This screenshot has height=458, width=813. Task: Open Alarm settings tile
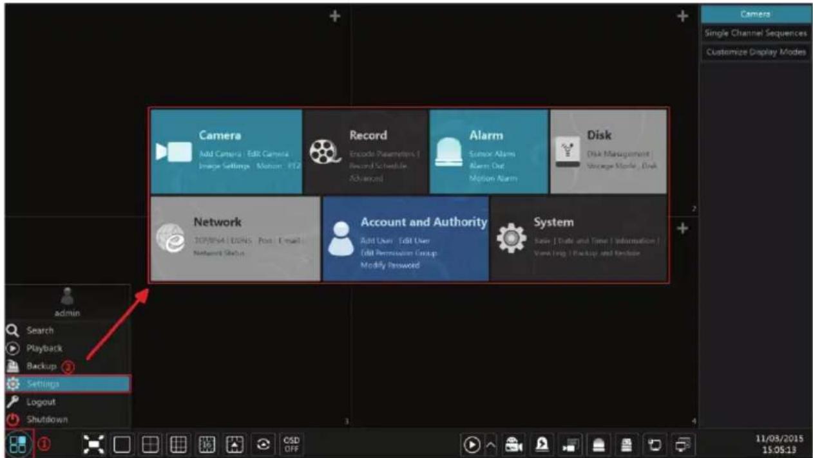(488, 152)
